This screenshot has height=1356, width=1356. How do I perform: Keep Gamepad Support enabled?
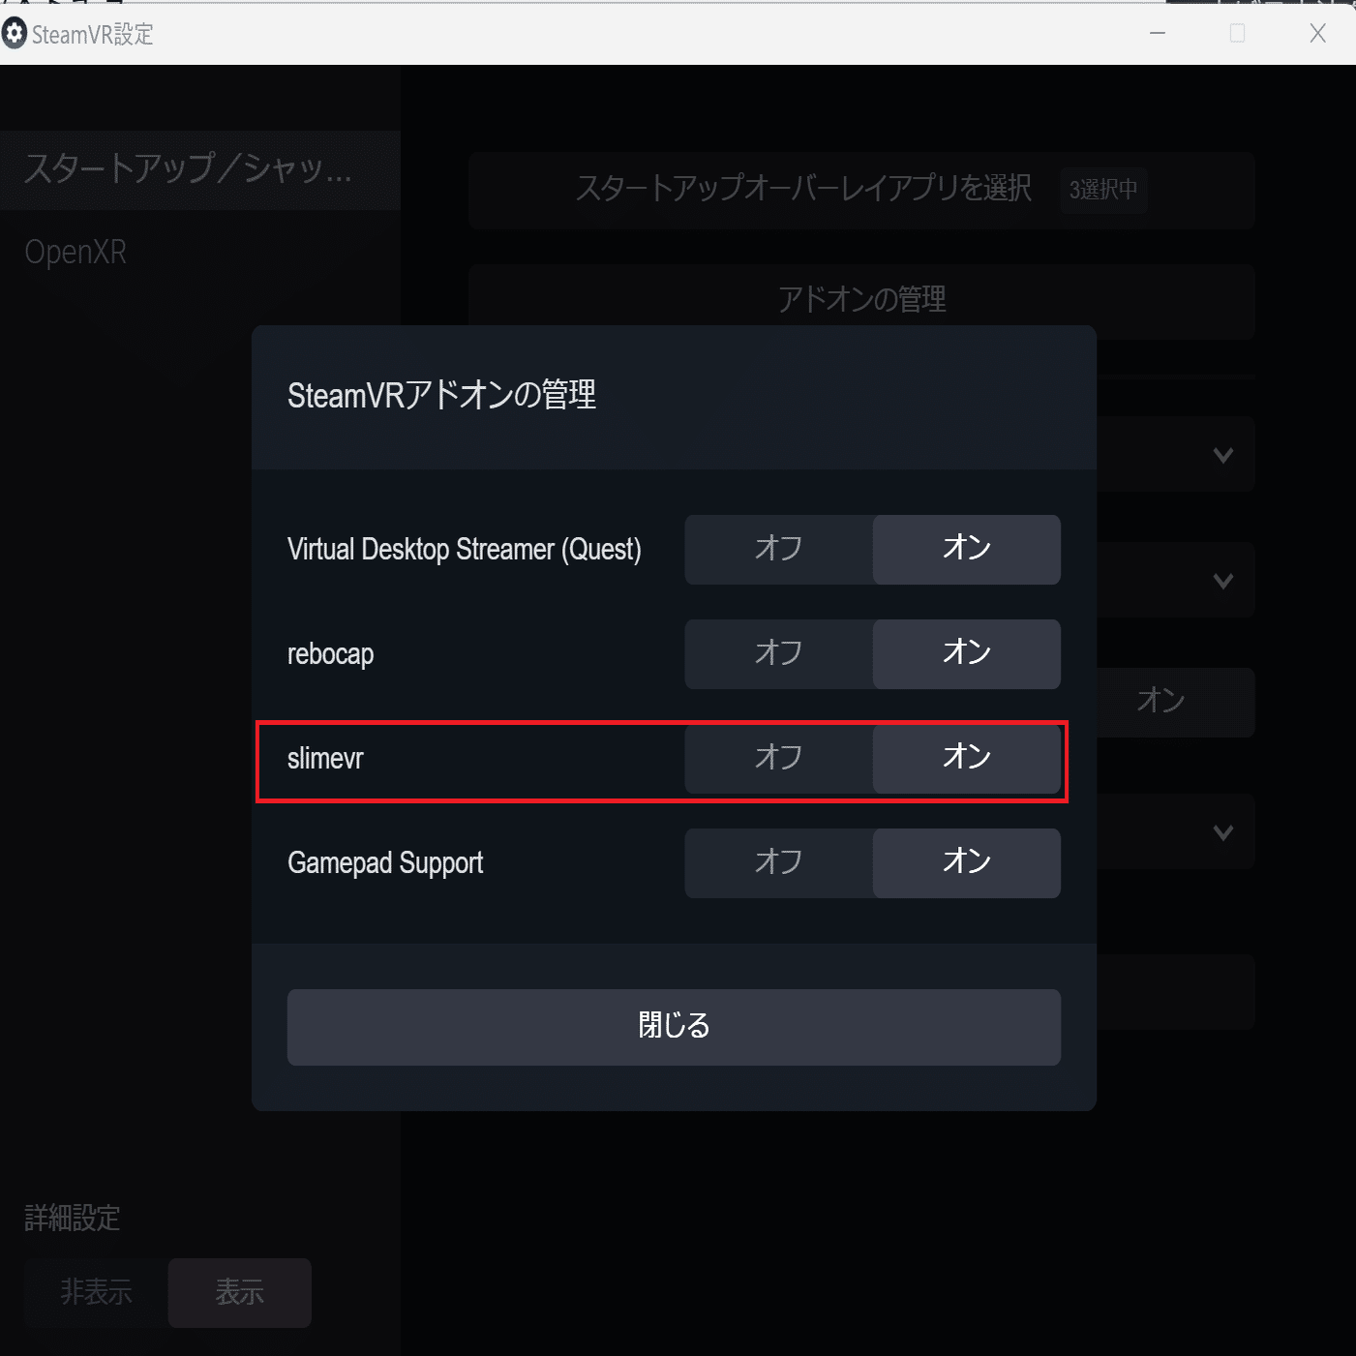click(966, 862)
